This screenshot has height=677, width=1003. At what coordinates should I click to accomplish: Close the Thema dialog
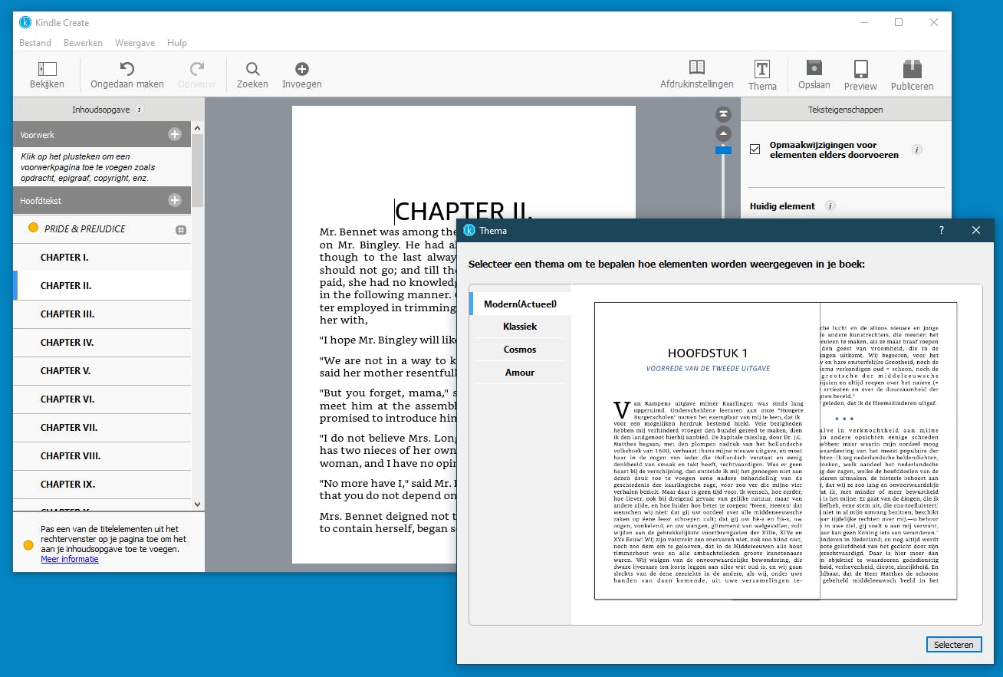976,230
